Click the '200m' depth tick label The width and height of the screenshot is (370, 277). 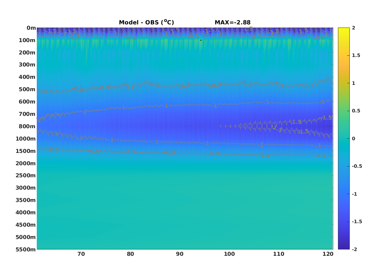pyautogui.click(x=27, y=53)
